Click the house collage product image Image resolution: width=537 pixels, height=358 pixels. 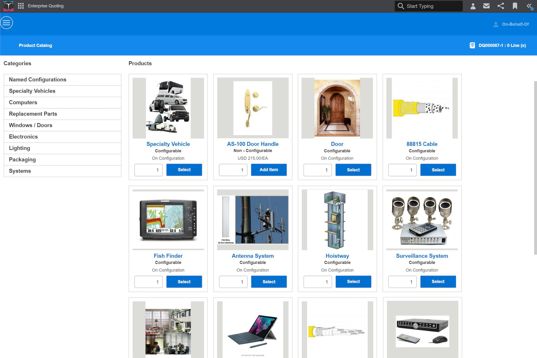[168, 330]
